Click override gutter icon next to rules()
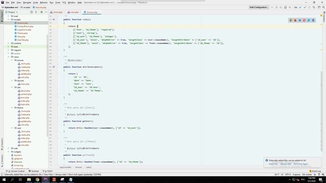The image size is (326, 183). coord(54,19)
